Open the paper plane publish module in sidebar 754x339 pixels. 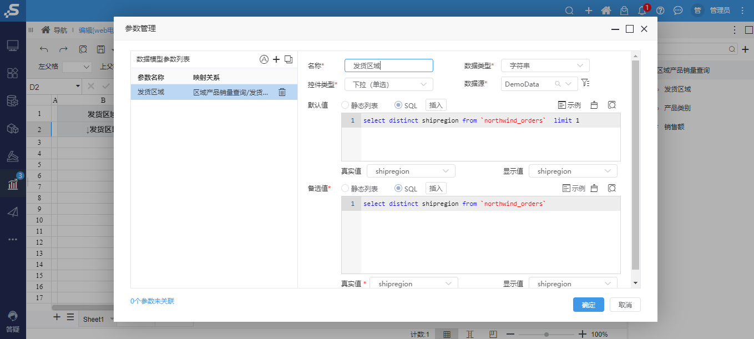(x=13, y=212)
